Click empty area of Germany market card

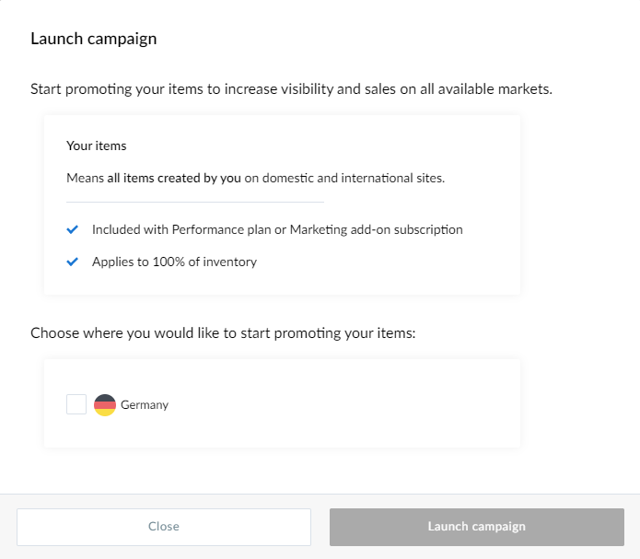point(347,403)
